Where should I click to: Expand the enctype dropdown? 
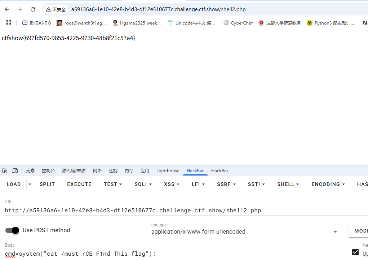[335, 232]
